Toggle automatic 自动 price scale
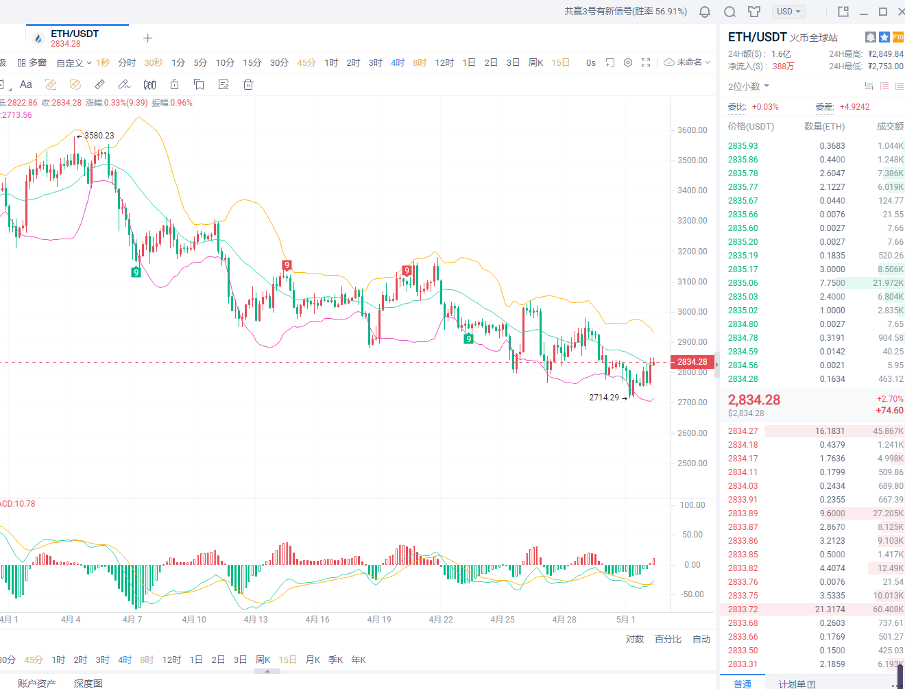905x689 pixels. coord(701,639)
